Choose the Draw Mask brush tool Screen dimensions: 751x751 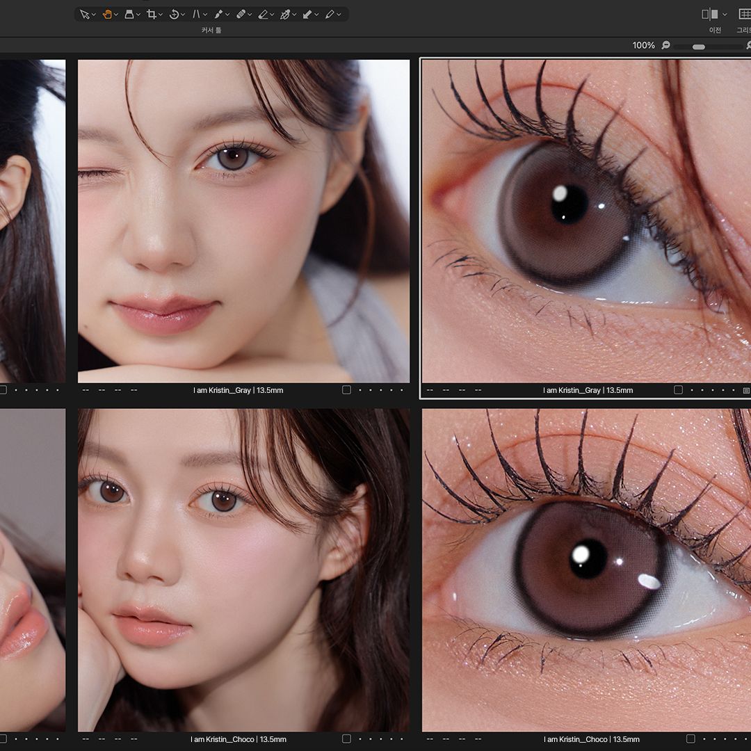click(x=218, y=15)
